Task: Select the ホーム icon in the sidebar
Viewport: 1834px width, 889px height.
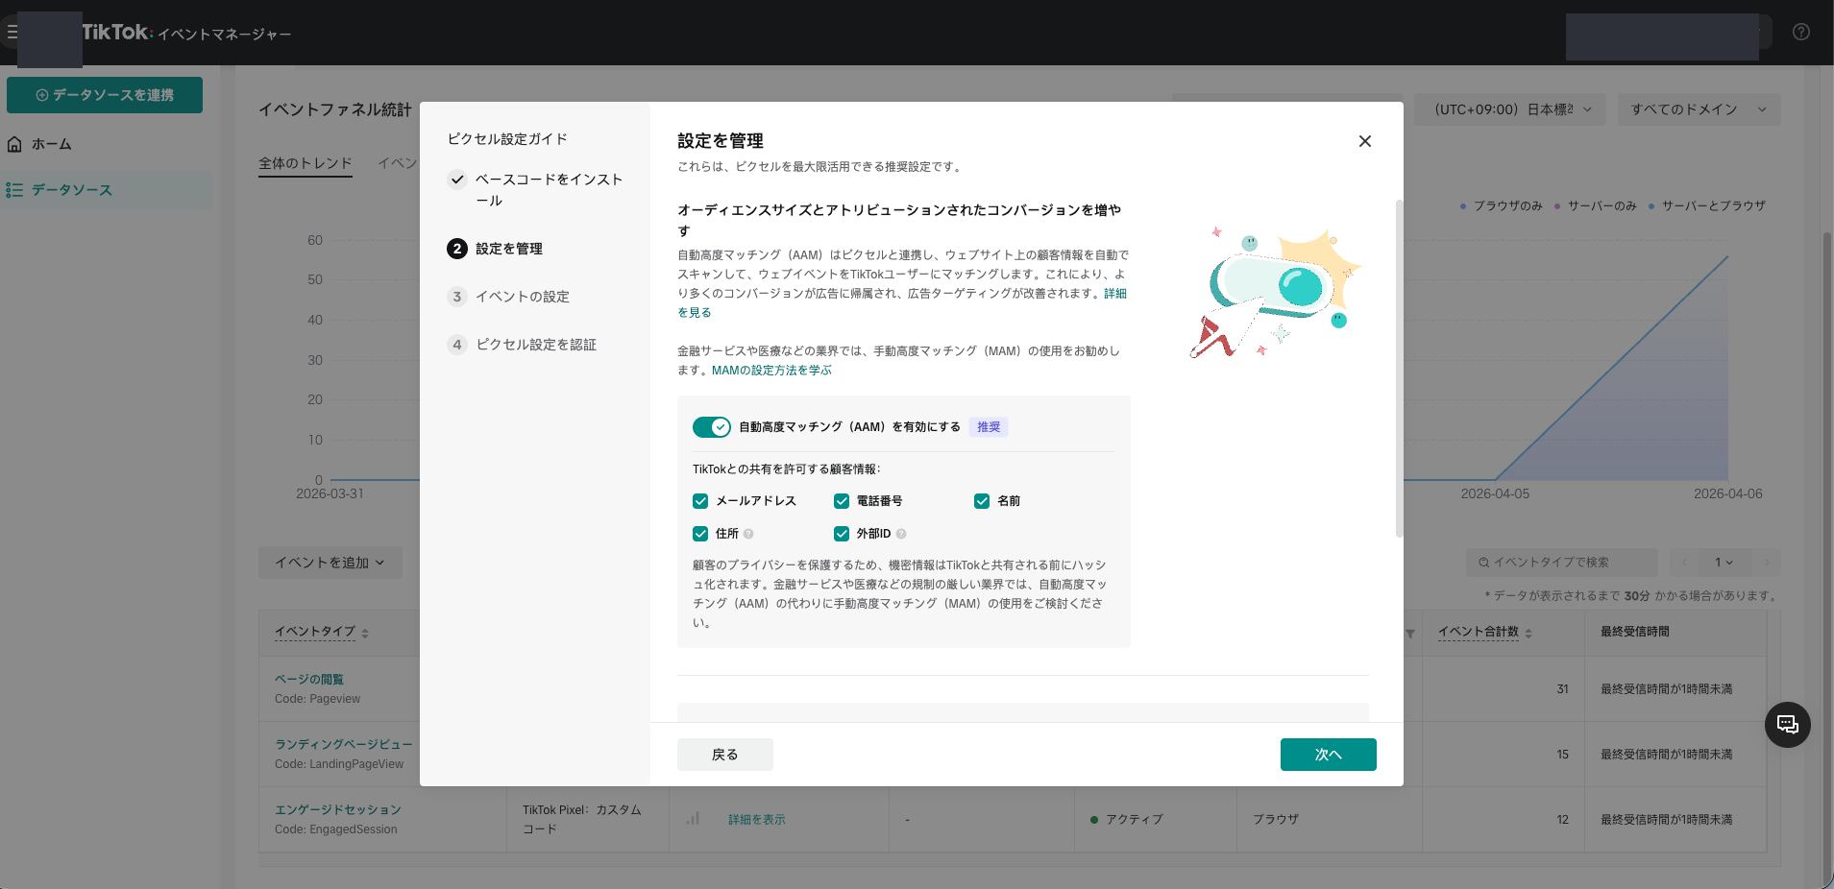Action: pos(15,143)
